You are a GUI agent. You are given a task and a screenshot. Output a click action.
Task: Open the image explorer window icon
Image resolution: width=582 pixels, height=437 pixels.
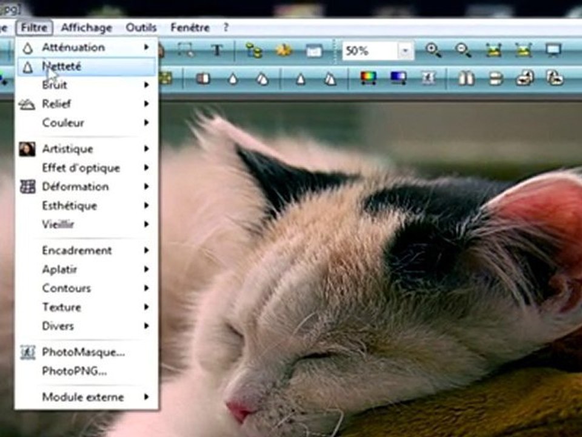tap(314, 50)
